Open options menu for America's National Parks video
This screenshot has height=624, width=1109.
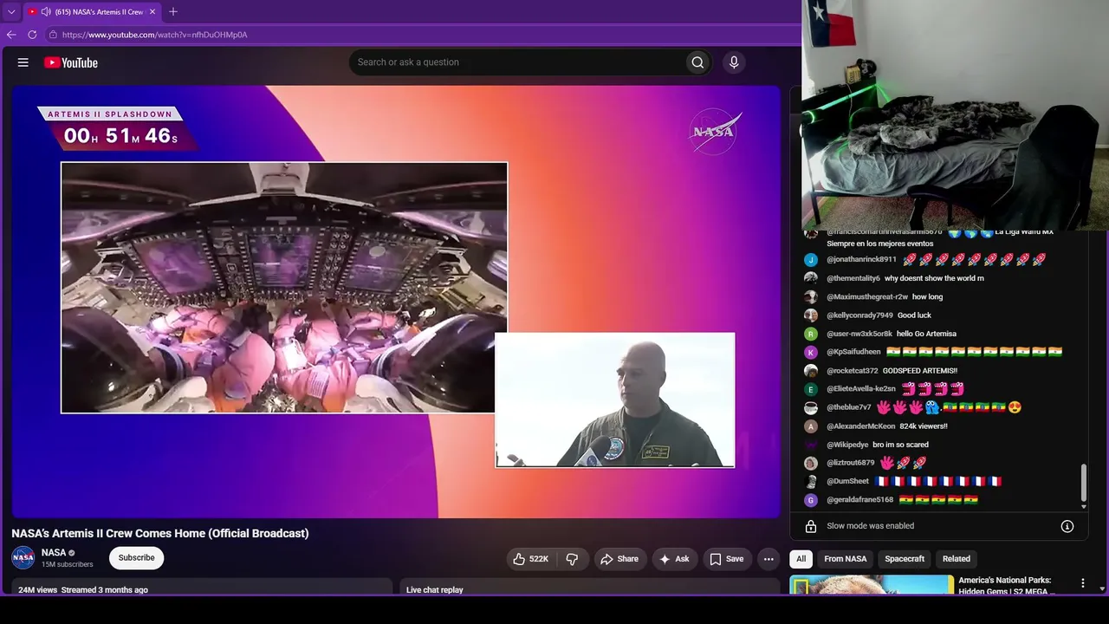[1082, 584]
